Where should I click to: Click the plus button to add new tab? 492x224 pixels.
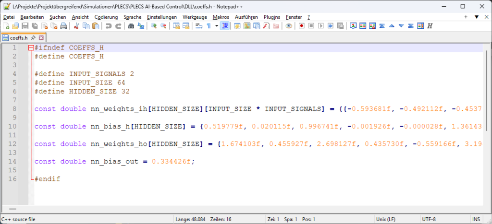(466, 17)
